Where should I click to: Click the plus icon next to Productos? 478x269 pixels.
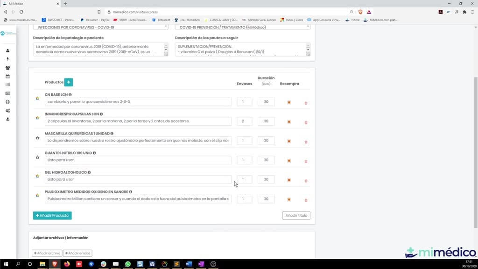click(x=69, y=82)
